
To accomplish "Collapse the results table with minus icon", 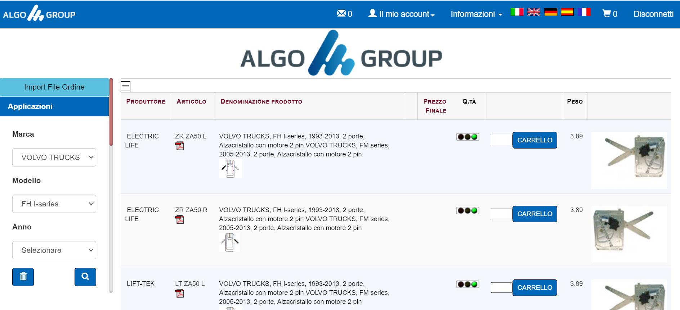I will click(125, 86).
